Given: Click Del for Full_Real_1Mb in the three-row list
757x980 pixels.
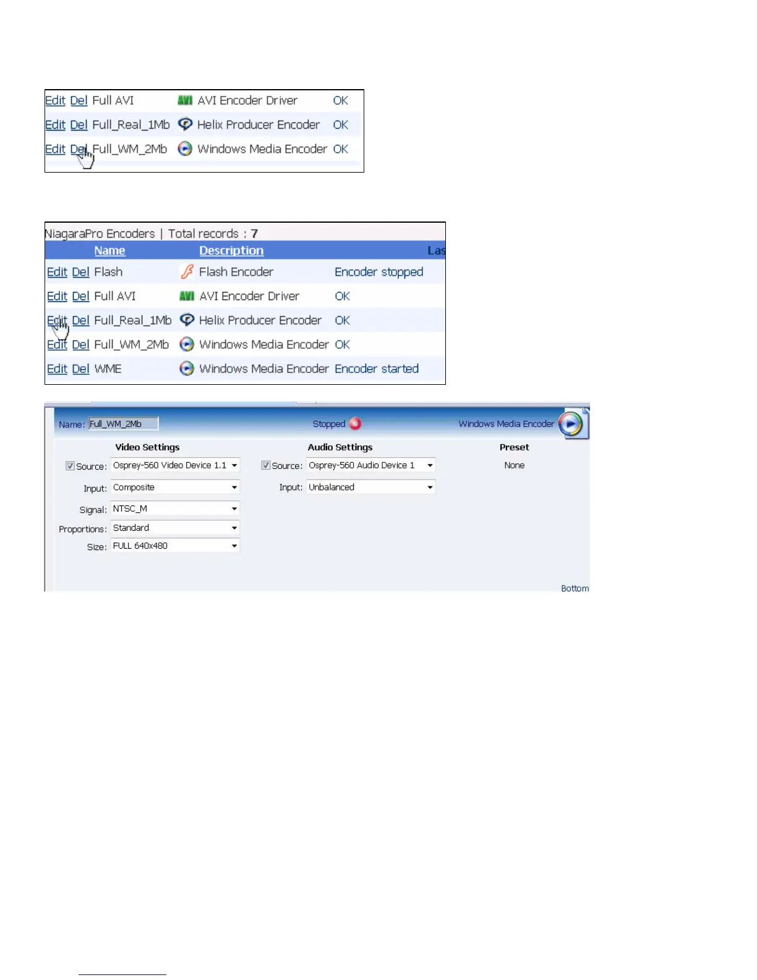Looking at the screenshot, I should (x=79, y=124).
